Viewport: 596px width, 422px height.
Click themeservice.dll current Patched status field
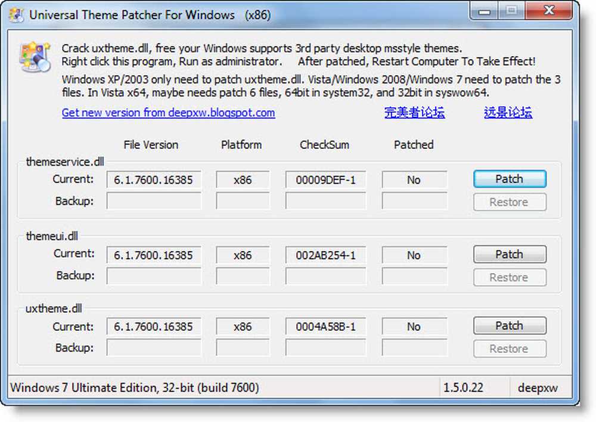[414, 180]
